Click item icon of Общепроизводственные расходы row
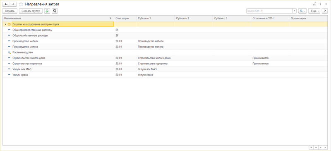 (9, 30)
